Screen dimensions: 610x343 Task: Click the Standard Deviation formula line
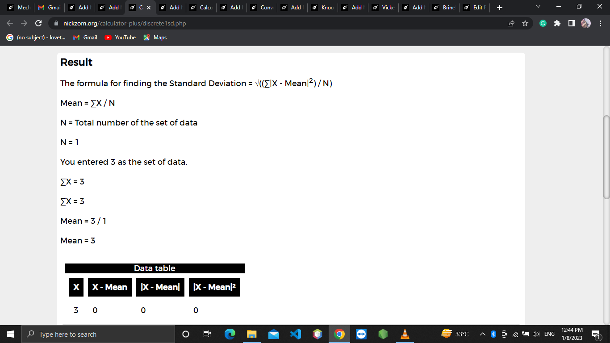click(196, 84)
